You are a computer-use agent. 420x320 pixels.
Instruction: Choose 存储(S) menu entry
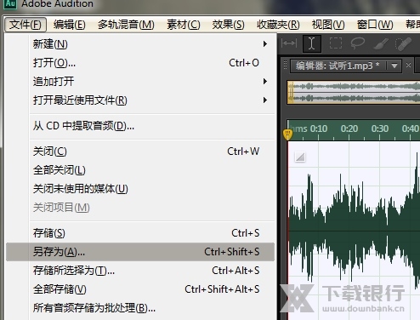[x=140, y=233]
